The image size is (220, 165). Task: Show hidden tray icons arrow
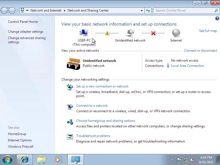click(x=172, y=160)
